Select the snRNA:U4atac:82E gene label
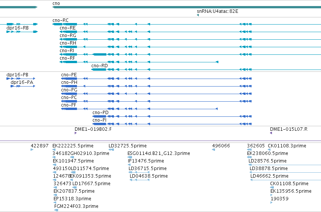 click(217, 11)
